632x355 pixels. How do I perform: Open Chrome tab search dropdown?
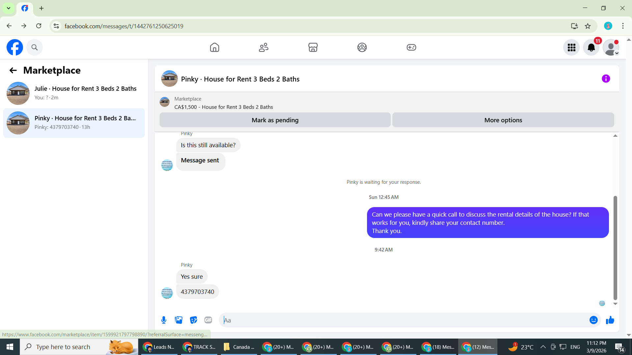coord(9,8)
